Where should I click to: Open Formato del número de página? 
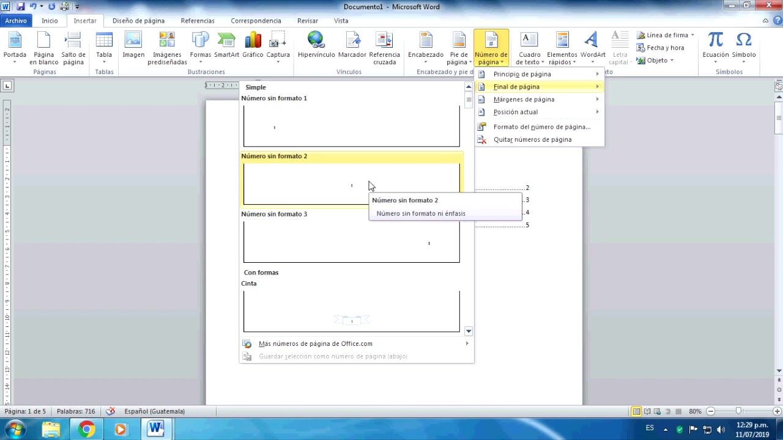pos(539,127)
